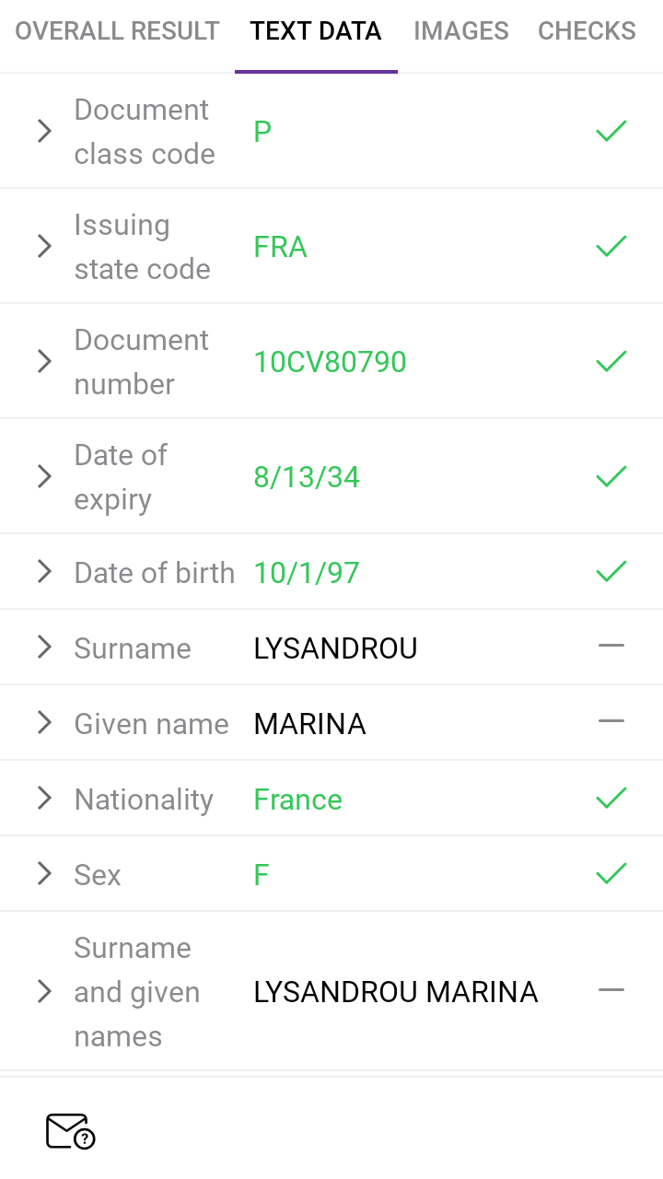Expand the Date of expiry entry
Image resolution: width=663 pixels, height=1179 pixels.
(44, 477)
